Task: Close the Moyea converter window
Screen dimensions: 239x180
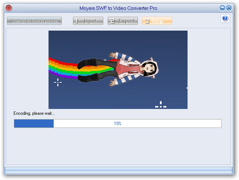Action: click(229, 8)
